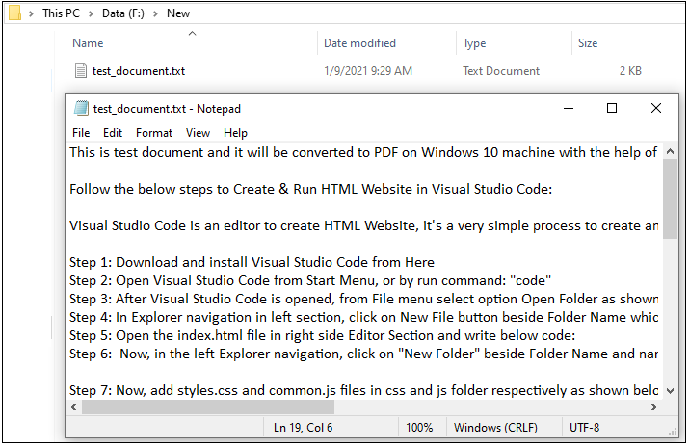The height and width of the screenshot is (446, 689).
Task: Click the resize grip in Notepad corner
Action: [x=673, y=432]
